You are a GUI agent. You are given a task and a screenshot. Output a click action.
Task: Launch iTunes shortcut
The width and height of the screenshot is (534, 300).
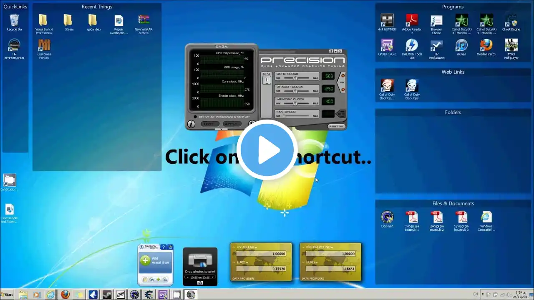click(x=461, y=47)
